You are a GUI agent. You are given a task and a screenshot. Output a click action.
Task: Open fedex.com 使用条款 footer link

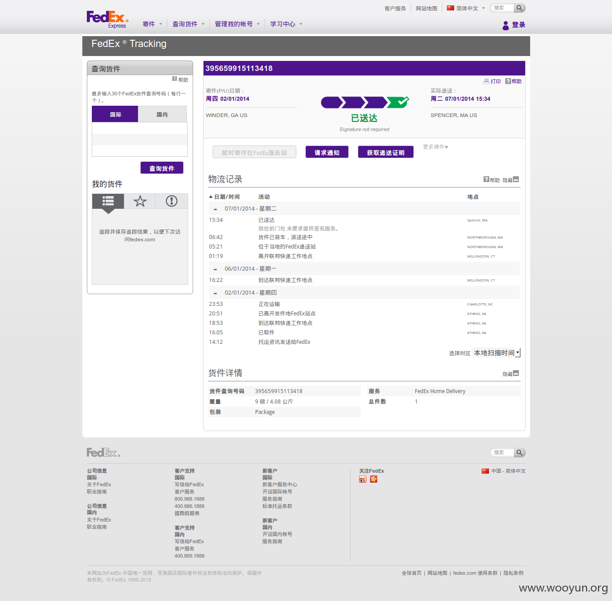click(475, 573)
